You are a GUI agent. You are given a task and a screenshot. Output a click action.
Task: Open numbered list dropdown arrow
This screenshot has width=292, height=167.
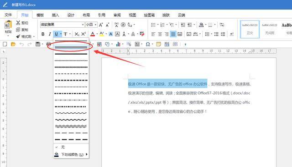[167, 25]
